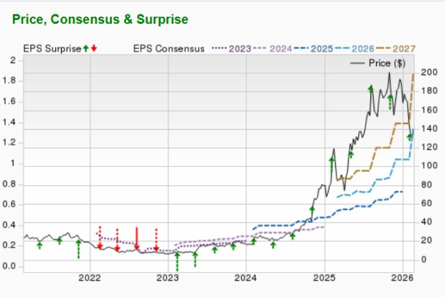The height and width of the screenshot is (297, 445).
Task: Click the Price, Consensus & Surprise heading
Action: tap(100, 19)
